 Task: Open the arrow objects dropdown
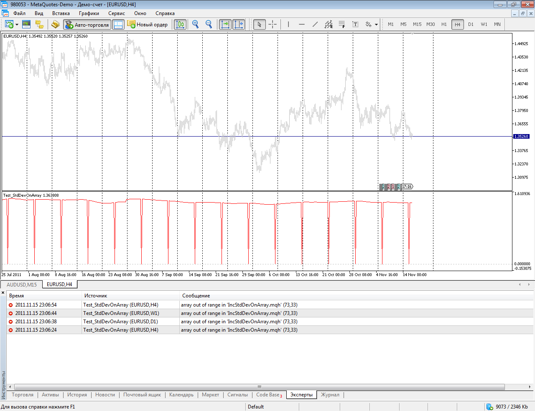pos(375,24)
